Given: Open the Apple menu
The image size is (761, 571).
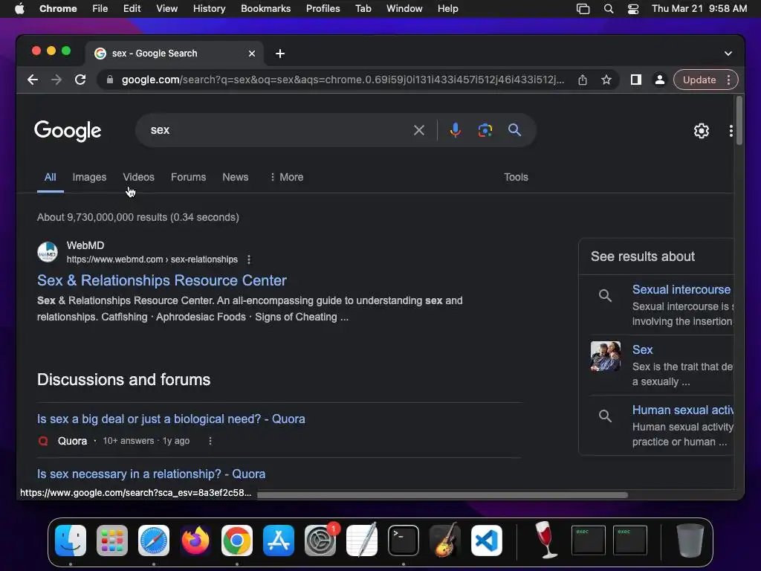Looking at the screenshot, I should [x=19, y=9].
